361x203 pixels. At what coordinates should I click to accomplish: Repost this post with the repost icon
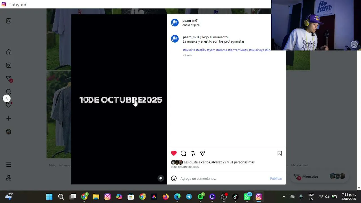coord(193,153)
